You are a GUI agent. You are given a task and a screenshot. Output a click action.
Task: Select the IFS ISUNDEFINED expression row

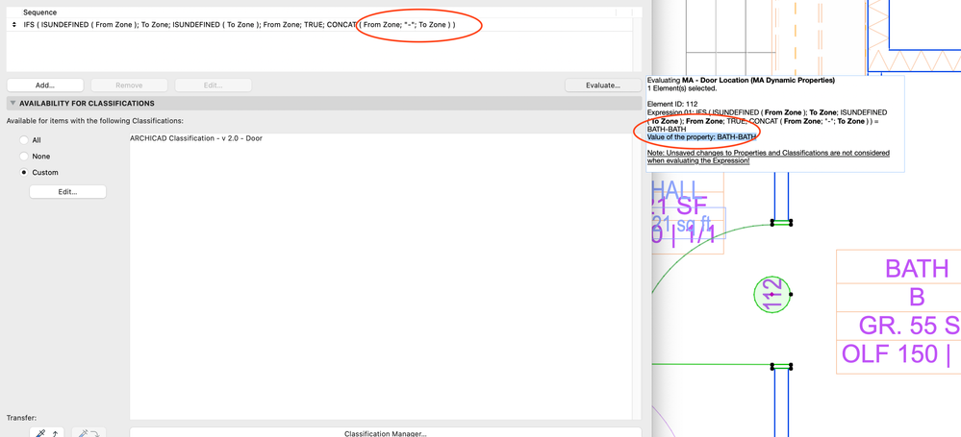[320, 24]
